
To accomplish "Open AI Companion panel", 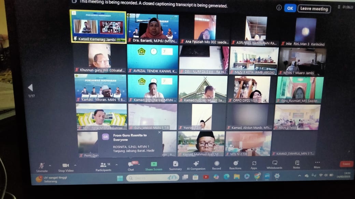I will tap(196, 165).
